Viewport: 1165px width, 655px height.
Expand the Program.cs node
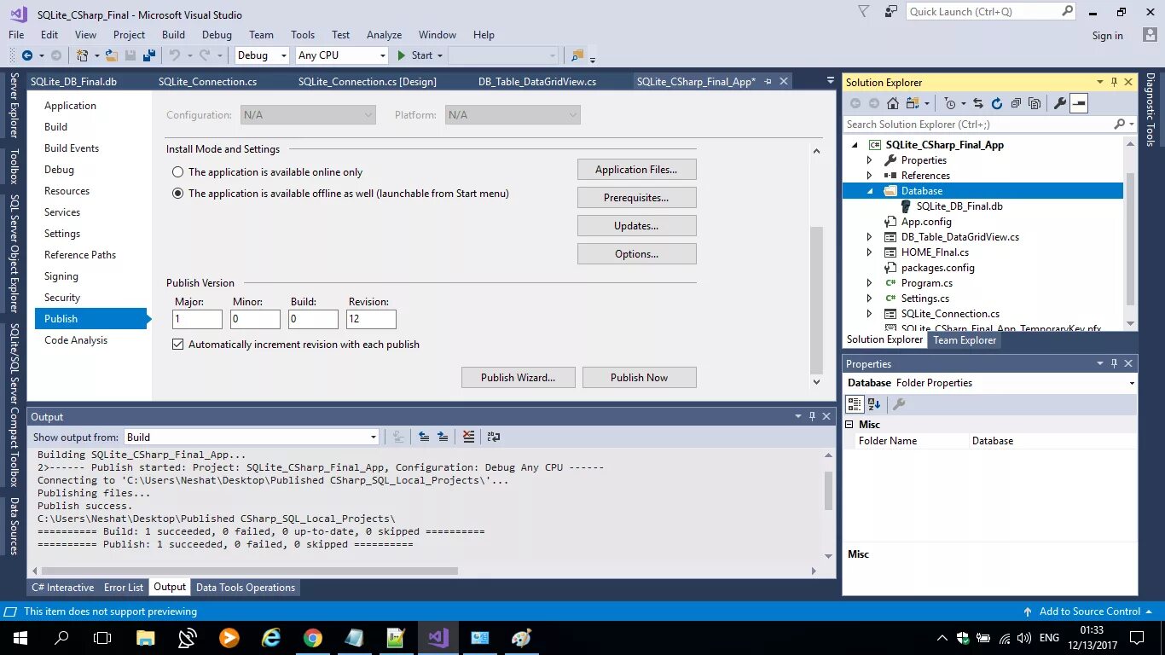pos(870,283)
